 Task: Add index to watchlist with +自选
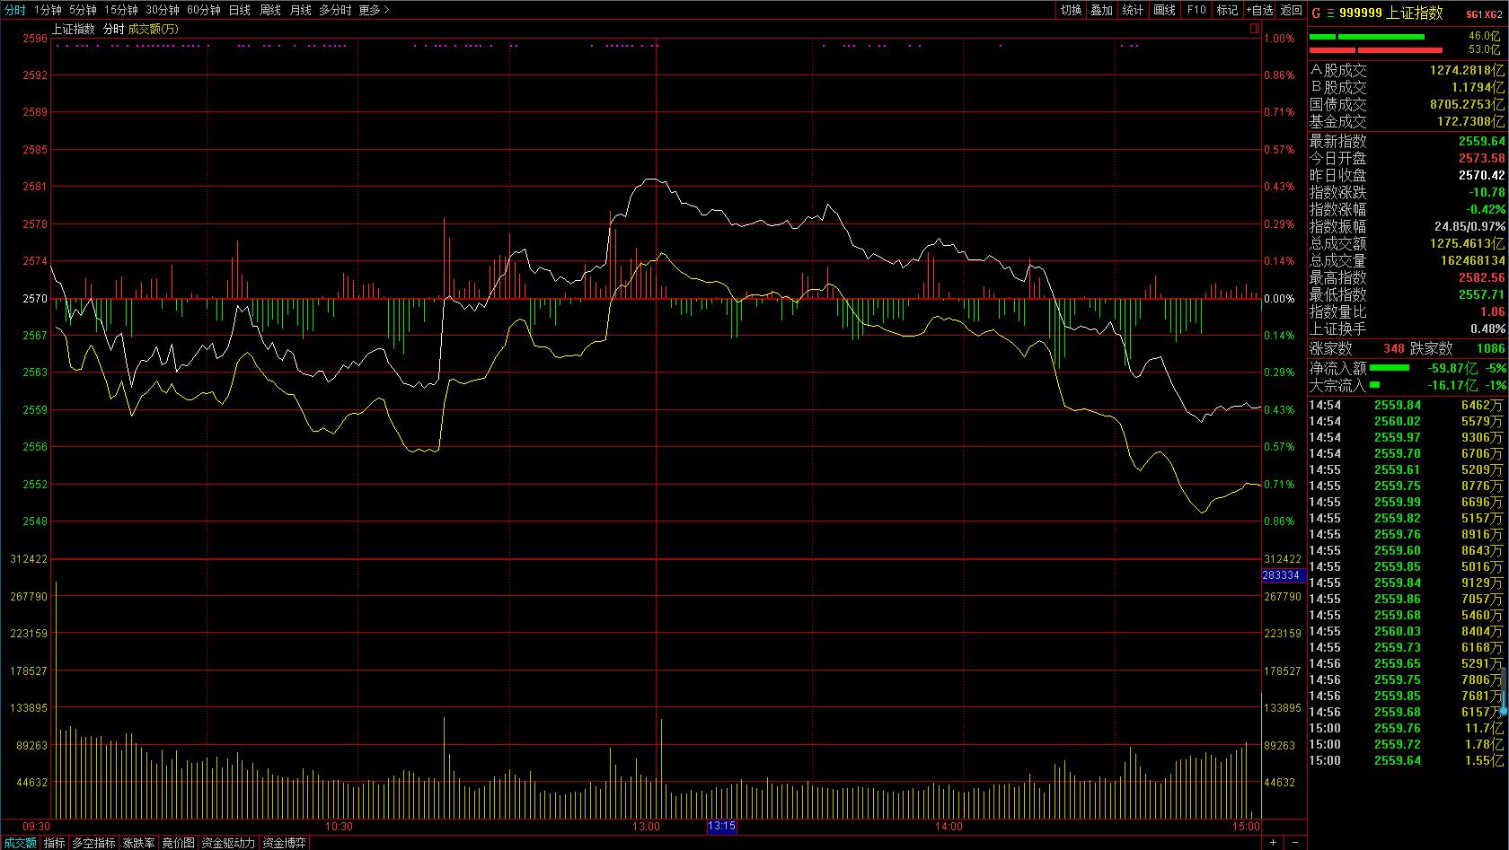click(x=1260, y=10)
